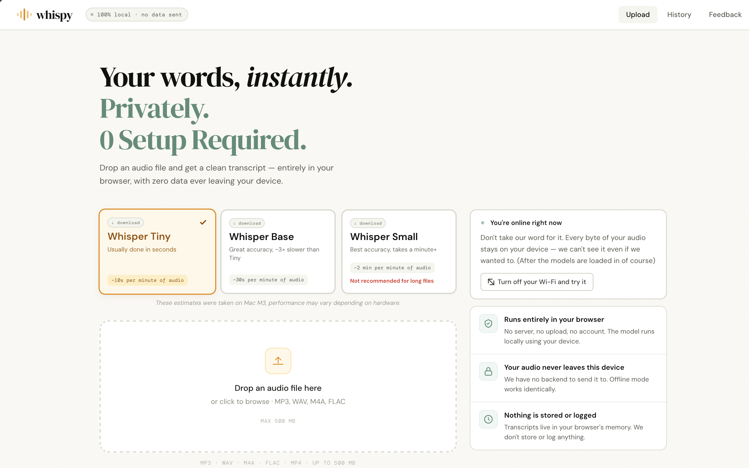Click 'Your audio never leaves this device' heading

click(x=564, y=367)
